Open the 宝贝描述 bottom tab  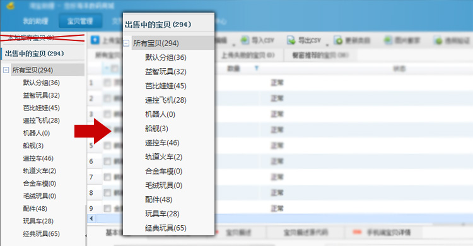click(x=238, y=232)
